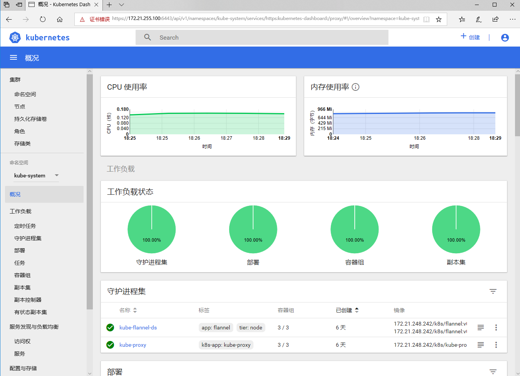520x376 pixels.
Task: Click the browser forward arrow
Action: pyautogui.click(x=26, y=19)
